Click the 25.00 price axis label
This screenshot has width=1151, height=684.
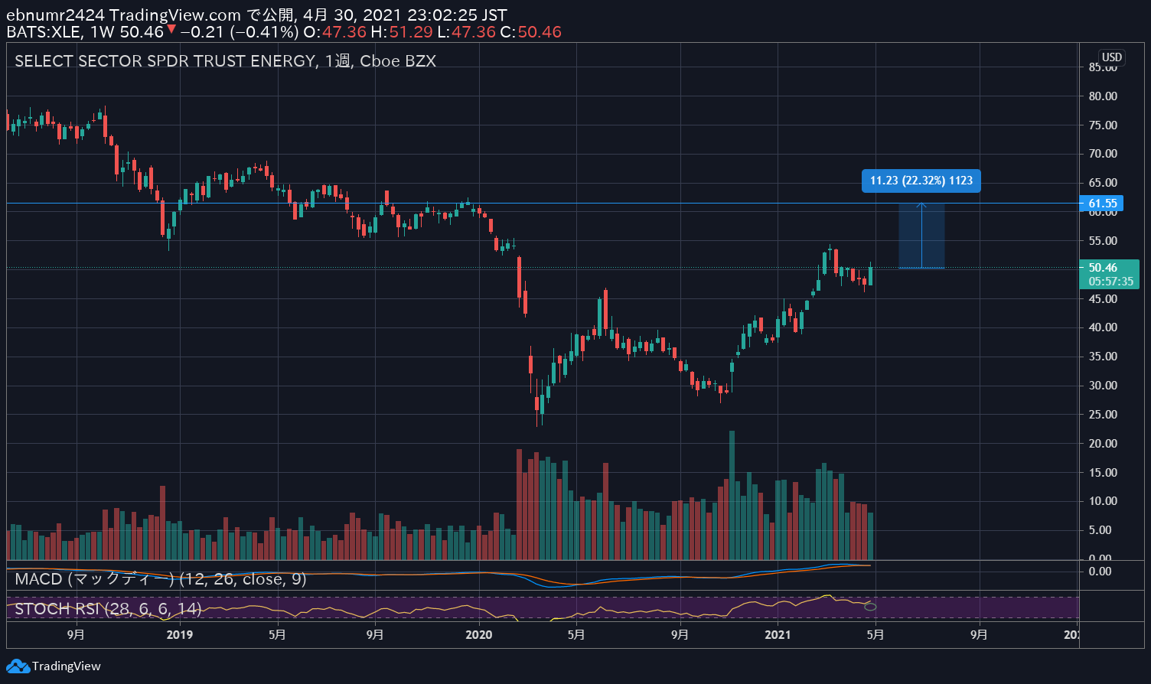coord(1103,415)
